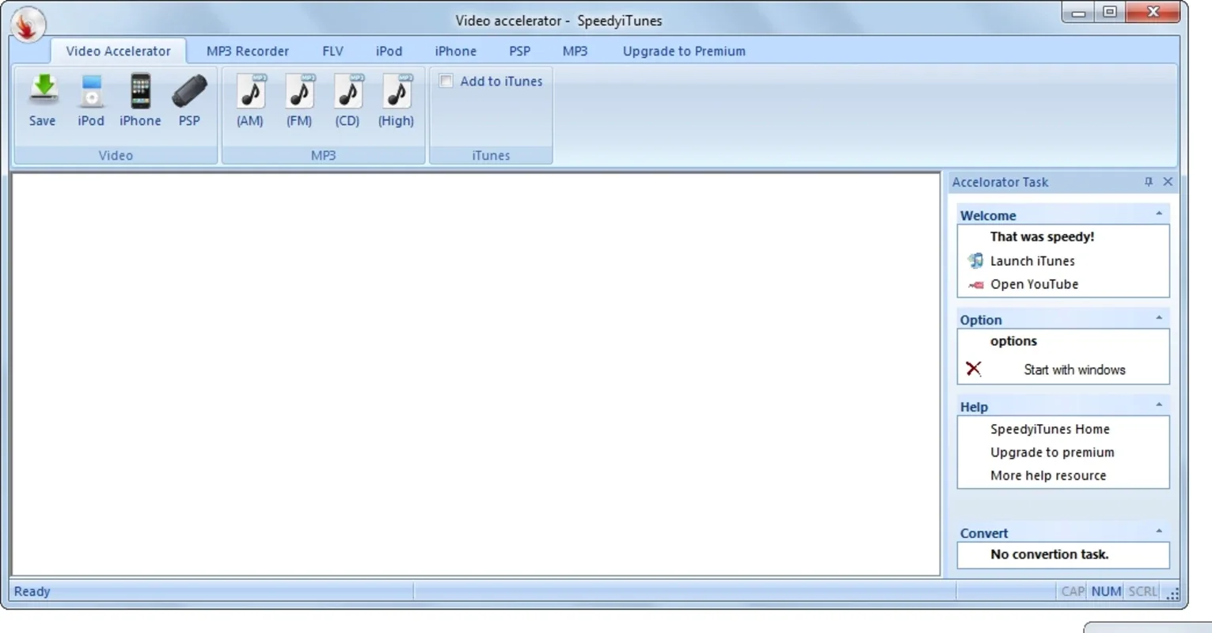Open the Upgrade to Premium tab
The width and height of the screenshot is (1212, 633).
click(x=684, y=51)
